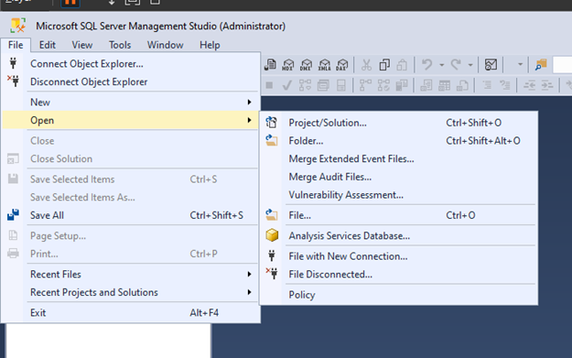
Task: Choose Merge Audit Files...
Action: [x=398, y=177]
